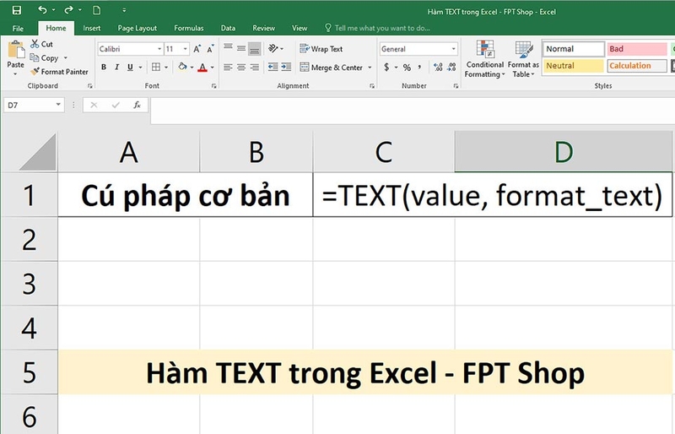Open the Number format dialog launcher
The height and width of the screenshot is (434, 675).
pyautogui.click(x=456, y=86)
